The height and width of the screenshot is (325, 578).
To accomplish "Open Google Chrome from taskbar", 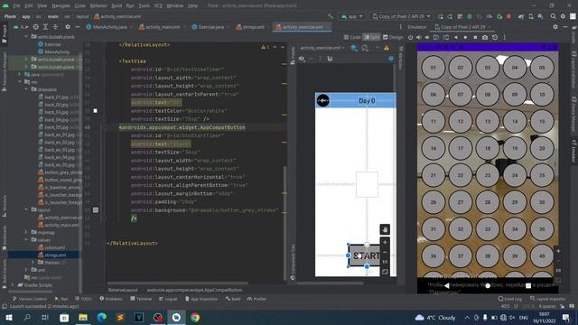I will coord(195,317).
